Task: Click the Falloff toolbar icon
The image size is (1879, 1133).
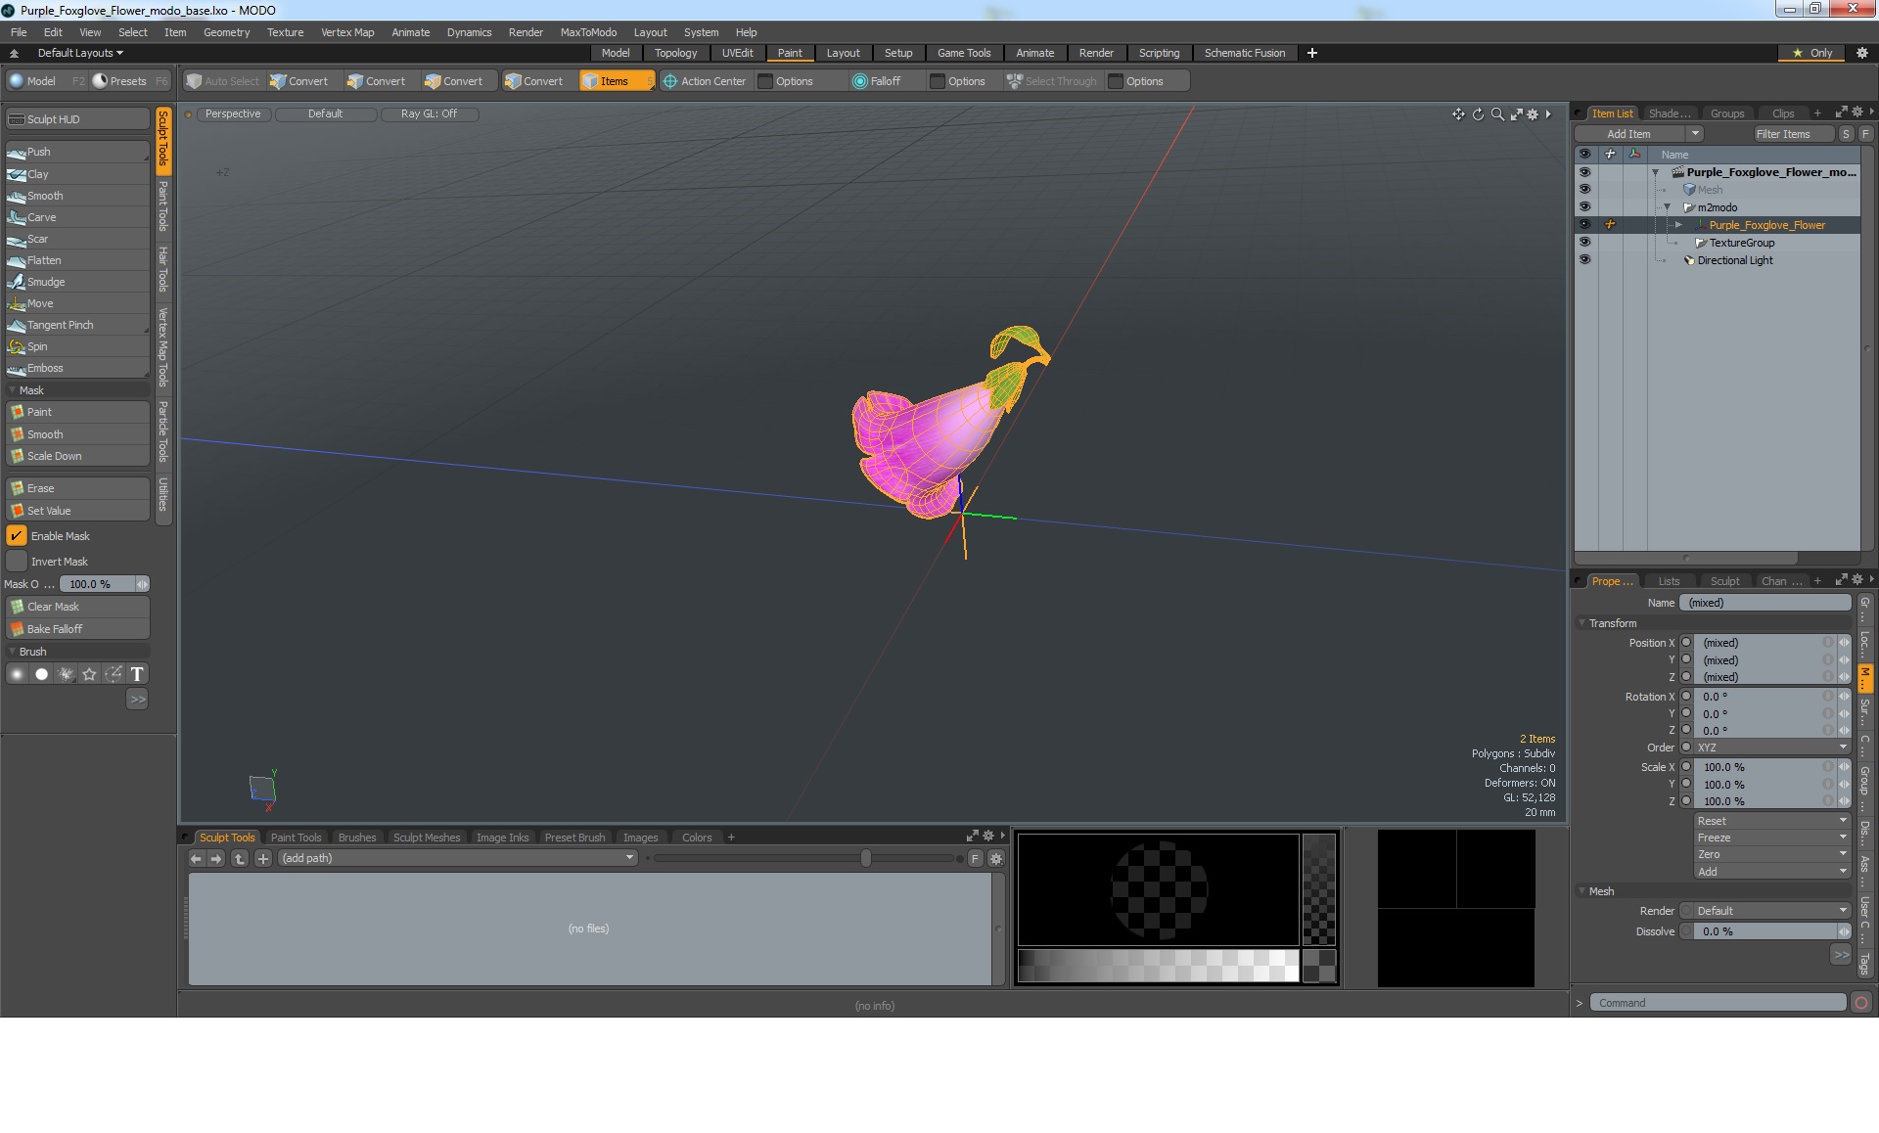Action: [860, 81]
